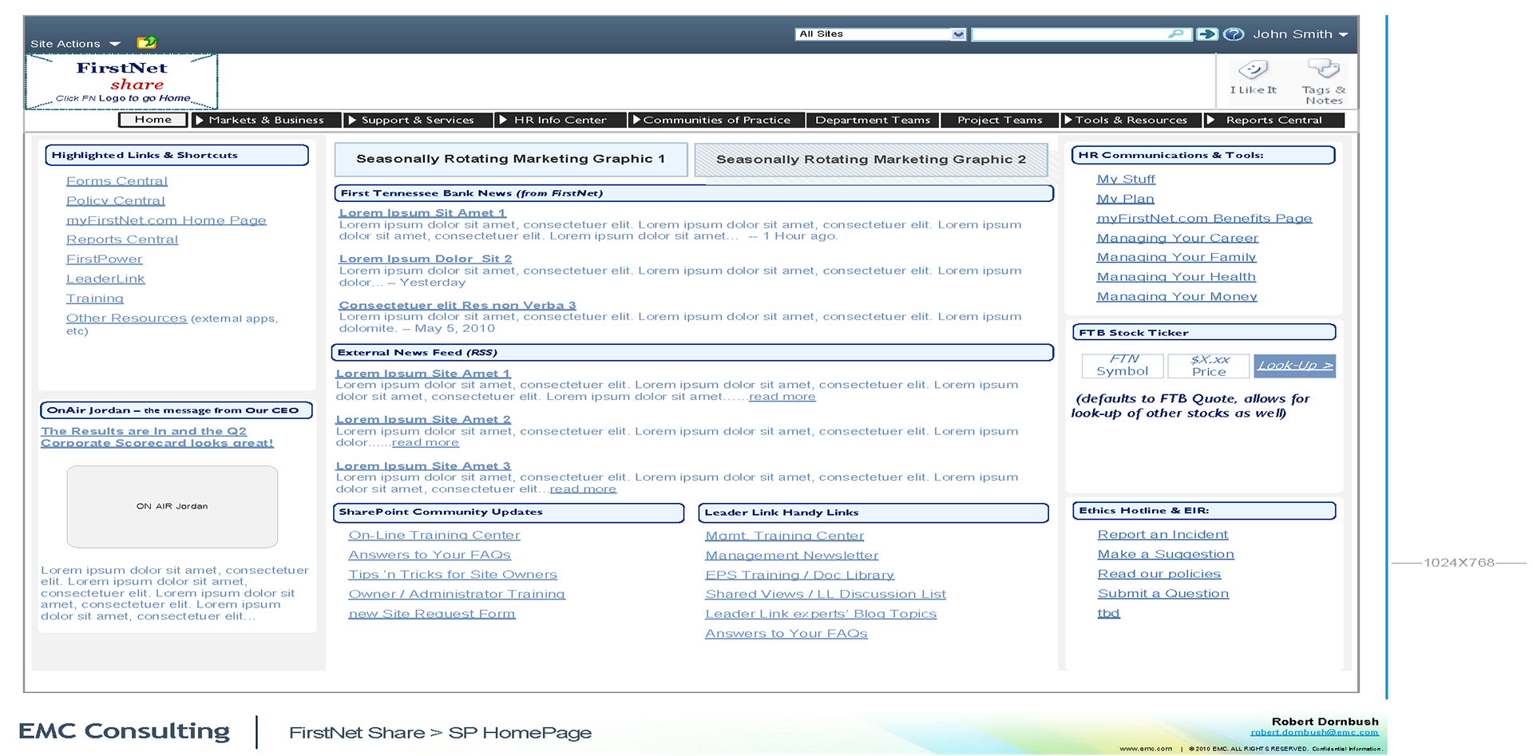Open the Policy Central link
Viewport: 1533px width, 756px height.
pyautogui.click(x=116, y=200)
